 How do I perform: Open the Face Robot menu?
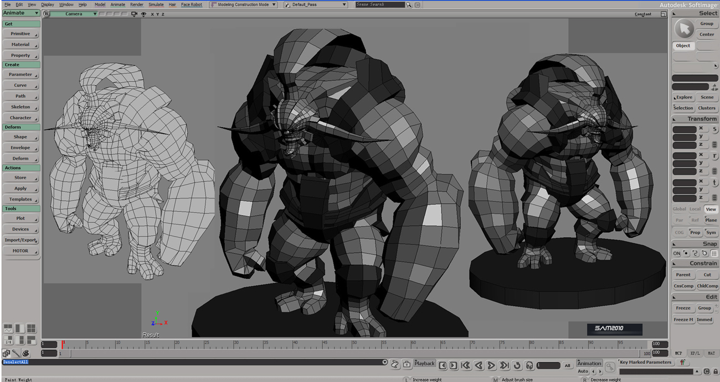[x=192, y=4]
